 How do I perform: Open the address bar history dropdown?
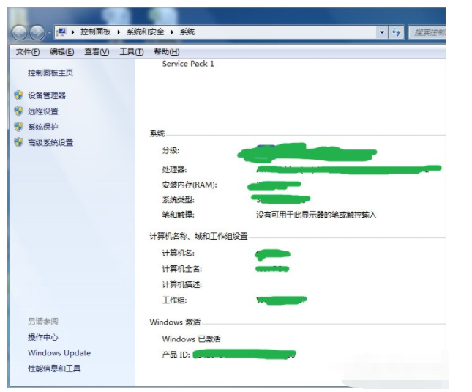pos(382,32)
